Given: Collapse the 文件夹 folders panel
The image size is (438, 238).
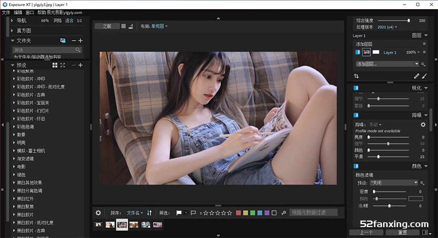Looking at the screenshot, I should pyautogui.click(x=12, y=41).
